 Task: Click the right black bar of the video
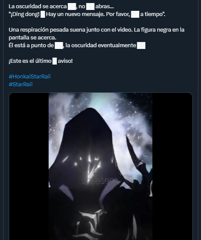(x=172, y=166)
